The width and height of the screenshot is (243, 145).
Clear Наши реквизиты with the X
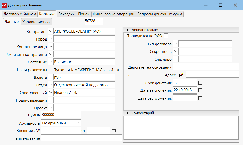click(x=118, y=70)
